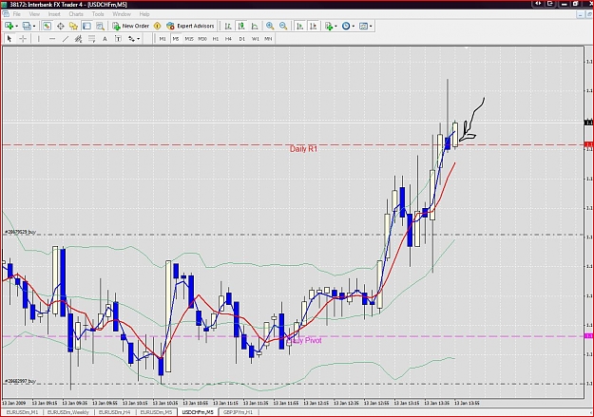This screenshot has height=417, width=594.
Task: Switch to the EURUSDm,Weekly chart tab
Action: point(68,412)
